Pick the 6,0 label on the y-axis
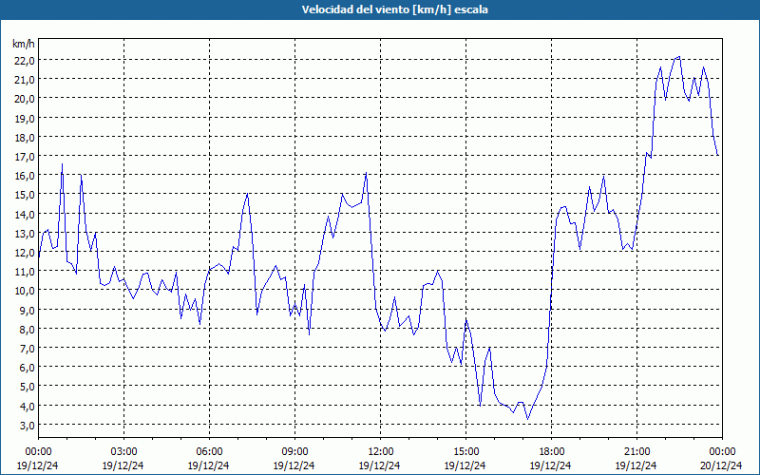 [27, 368]
